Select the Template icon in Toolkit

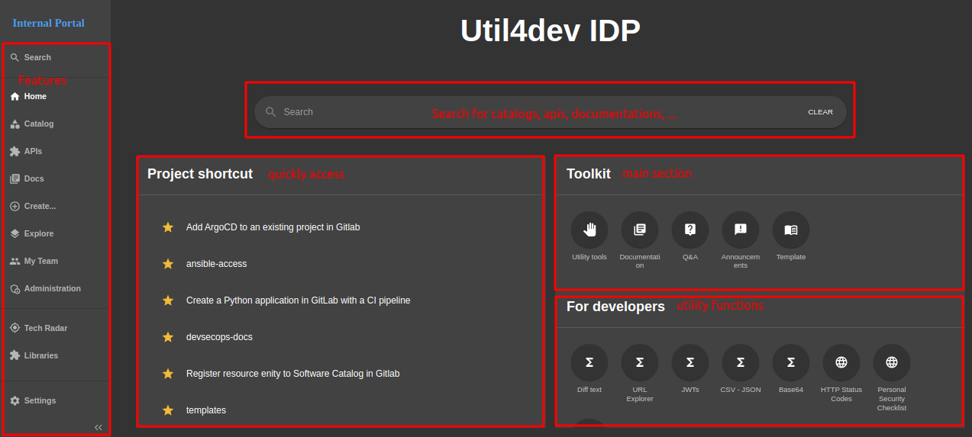point(791,230)
